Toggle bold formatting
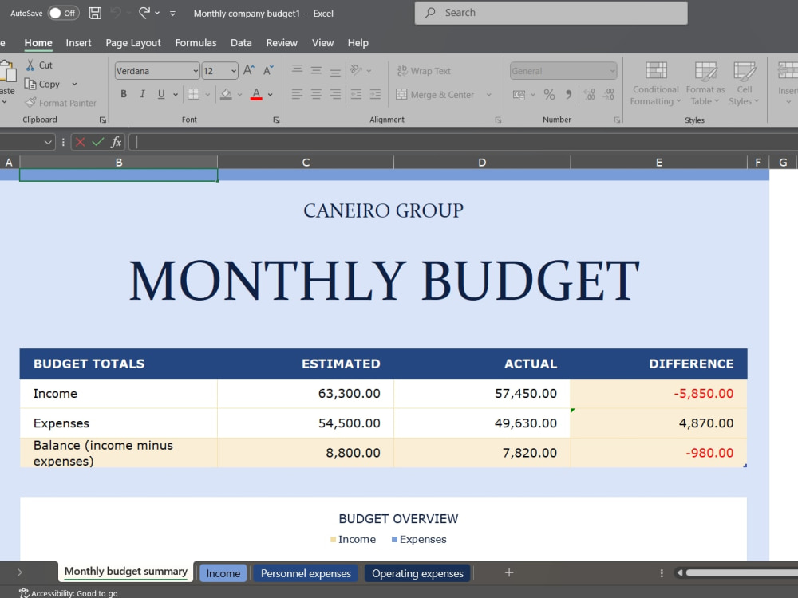 [x=124, y=94]
